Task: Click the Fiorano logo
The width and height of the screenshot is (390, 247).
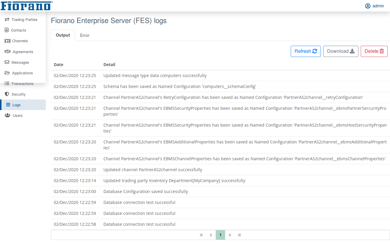Action: [x=27, y=6]
